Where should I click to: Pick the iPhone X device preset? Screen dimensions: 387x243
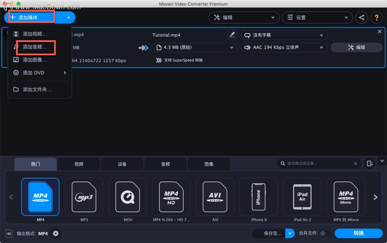point(259,197)
